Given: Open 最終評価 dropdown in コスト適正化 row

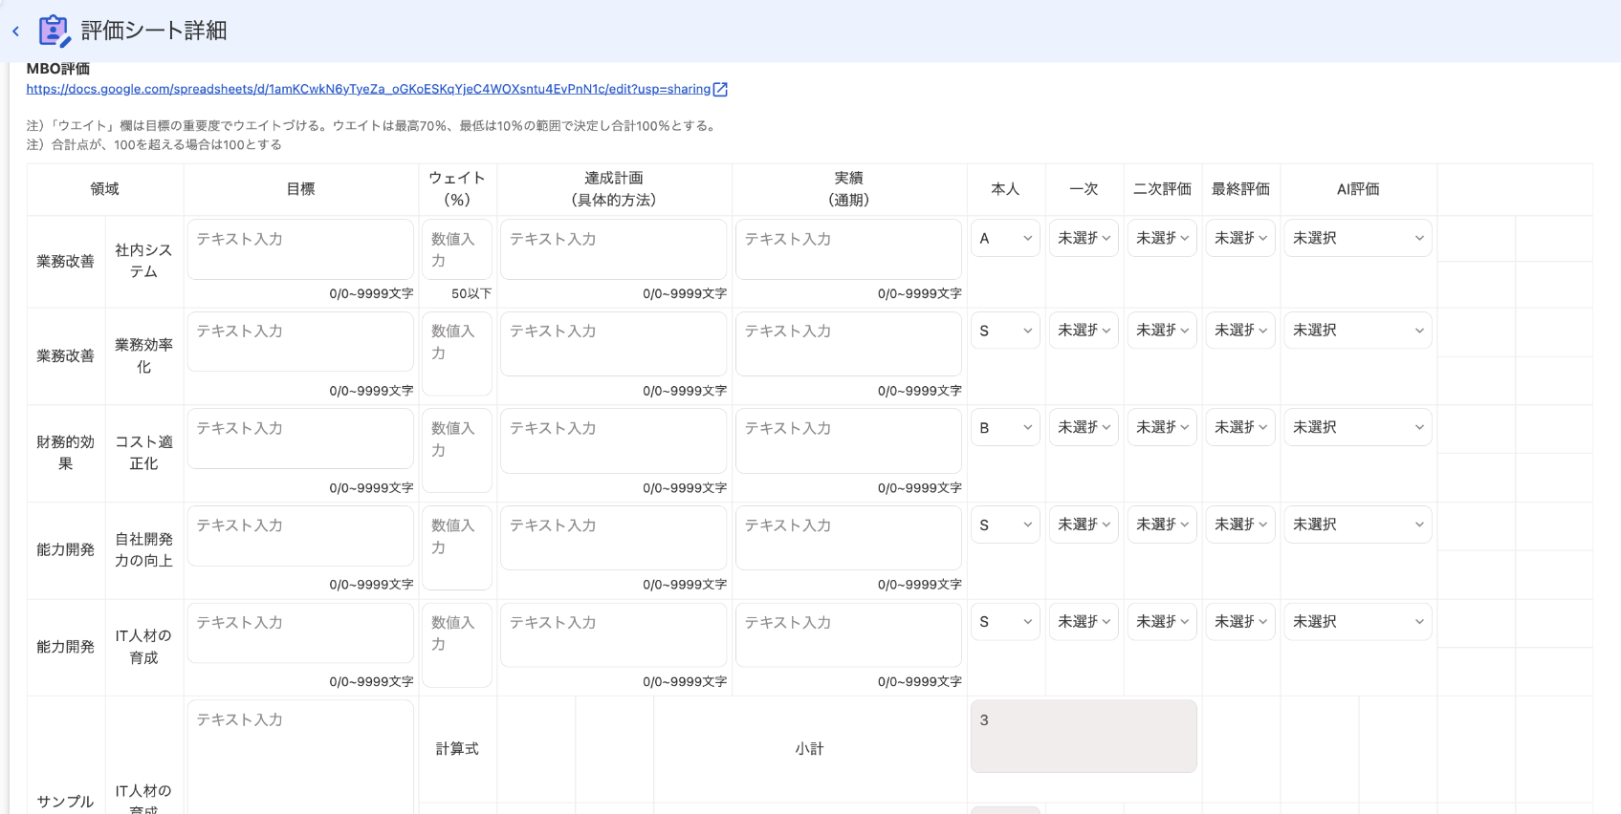Looking at the screenshot, I should [1240, 428].
